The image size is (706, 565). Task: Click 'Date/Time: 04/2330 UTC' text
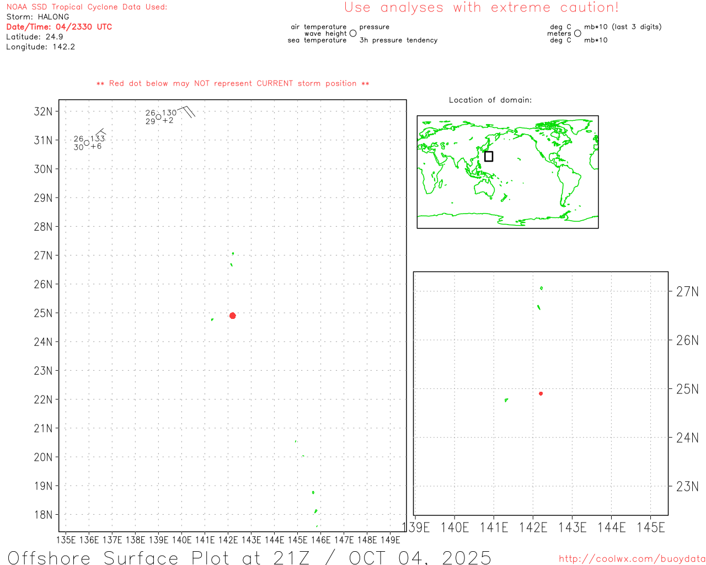59,26
